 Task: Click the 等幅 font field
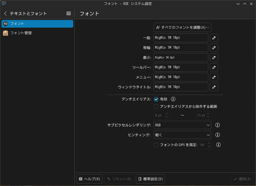(x=181, y=48)
